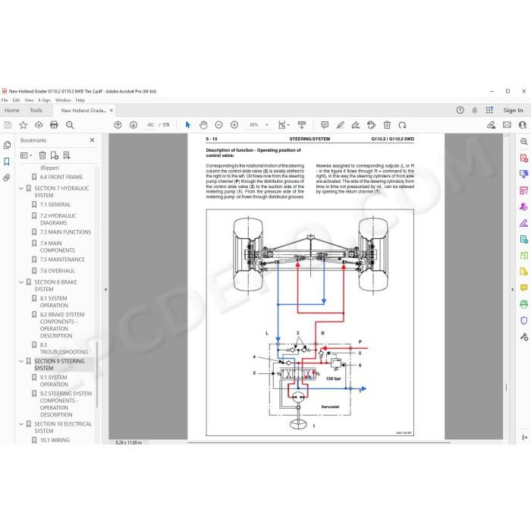Collapse Section 9 Steering System bookmark
The image size is (531, 531).
[21, 361]
